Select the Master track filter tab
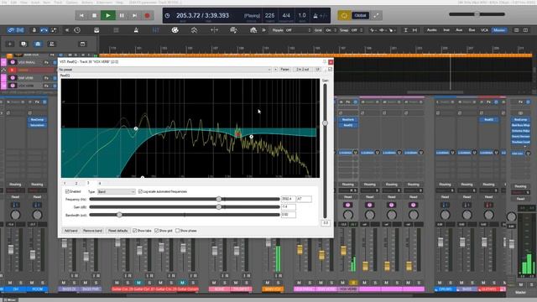 tap(499, 30)
